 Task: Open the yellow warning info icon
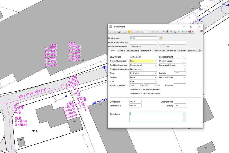click(x=129, y=32)
